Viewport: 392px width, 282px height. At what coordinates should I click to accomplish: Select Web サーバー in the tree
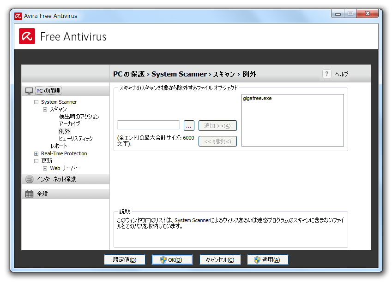(x=65, y=168)
